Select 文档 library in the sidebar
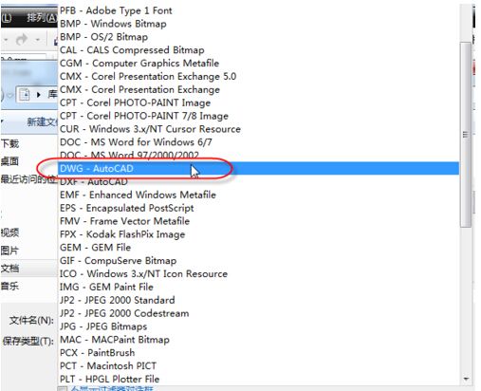481x391 pixels. 9,269
